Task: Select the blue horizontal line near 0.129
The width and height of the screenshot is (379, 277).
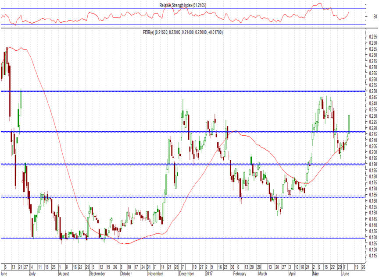Action: click(x=183, y=238)
